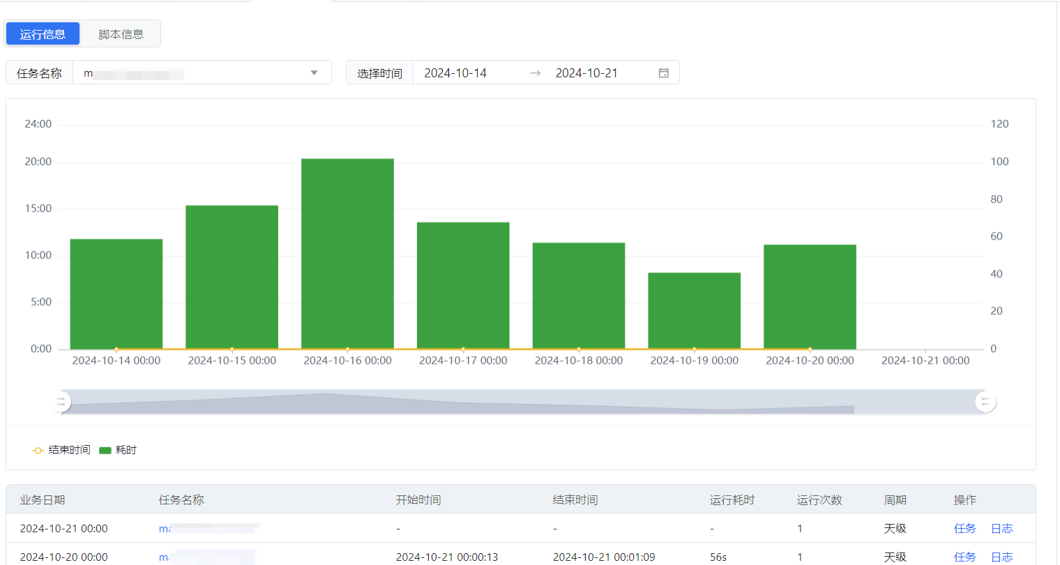Open the calendar picker icon

point(664,72)
